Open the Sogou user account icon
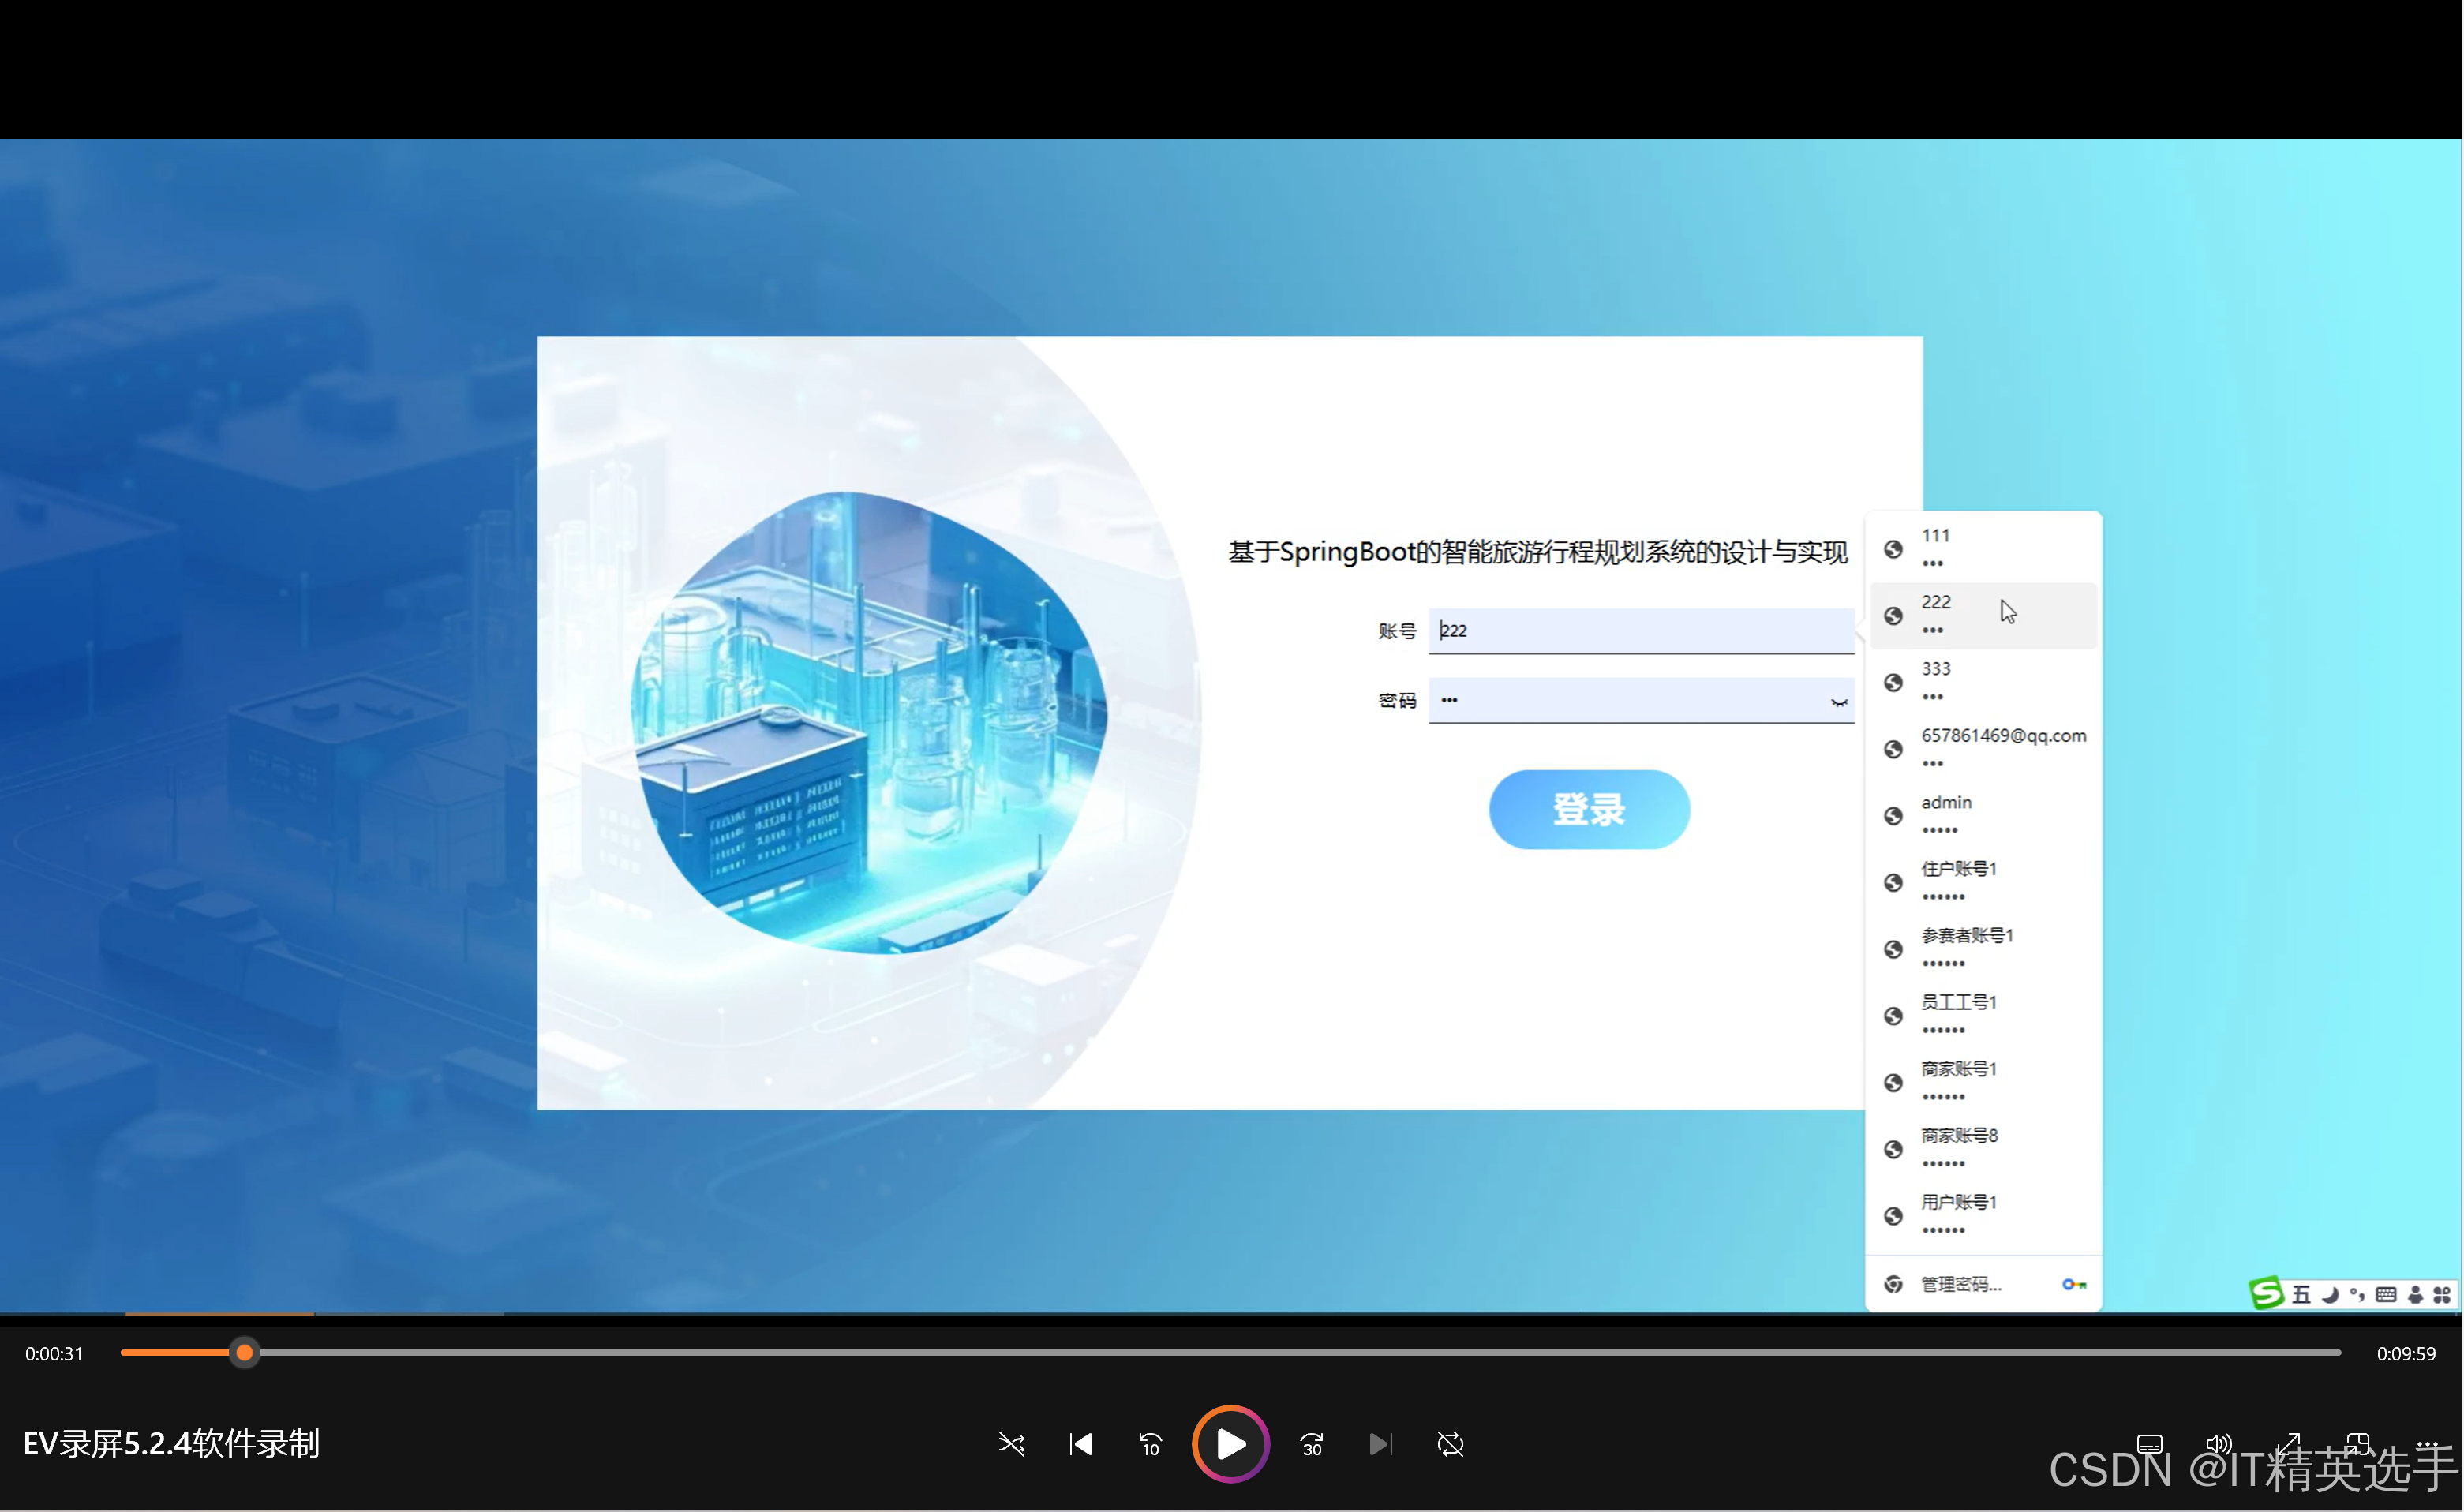Viewport: 2464px width, 1512px height. pos(2415,1295)
